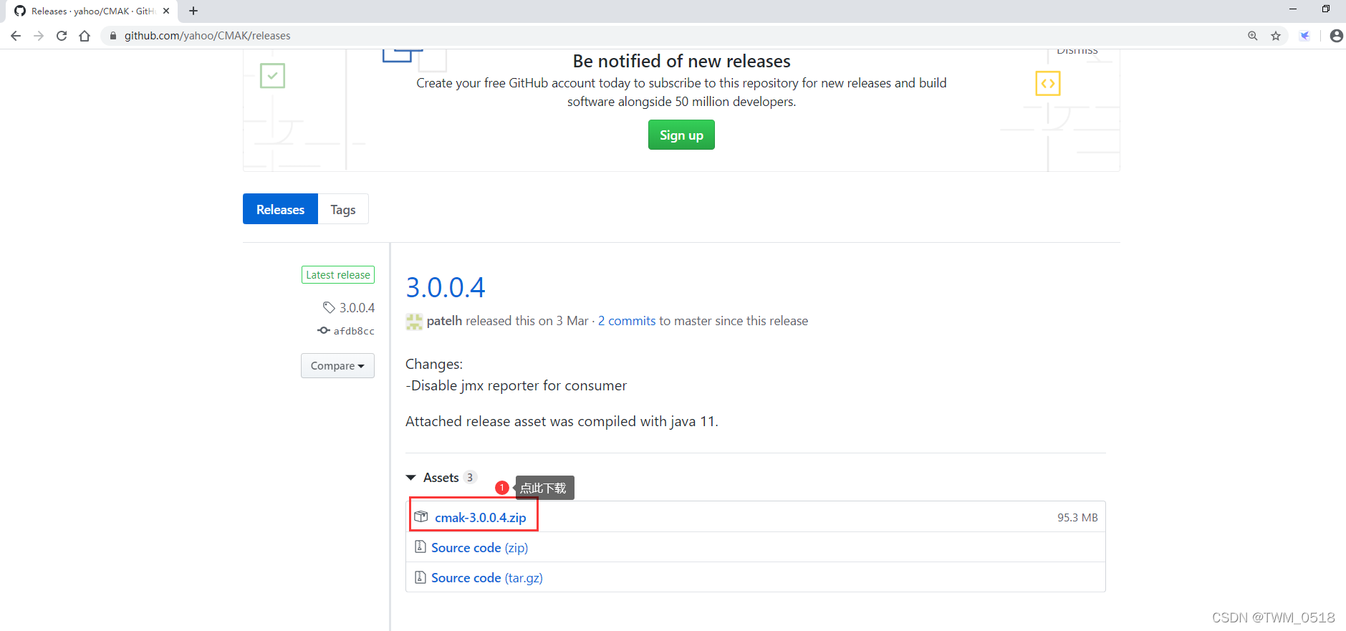Click file icon beside Source code (tar.gz)
Screen dimensions: 1346x631
coord(420,577)
